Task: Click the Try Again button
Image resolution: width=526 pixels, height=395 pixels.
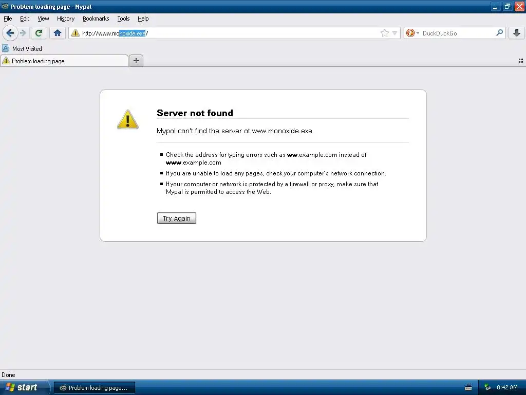Action: pyautogui.click(x=177, y=218)
